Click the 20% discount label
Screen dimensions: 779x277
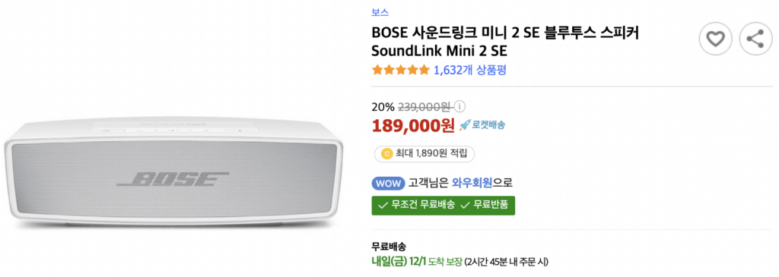click(x=383, y=106)
